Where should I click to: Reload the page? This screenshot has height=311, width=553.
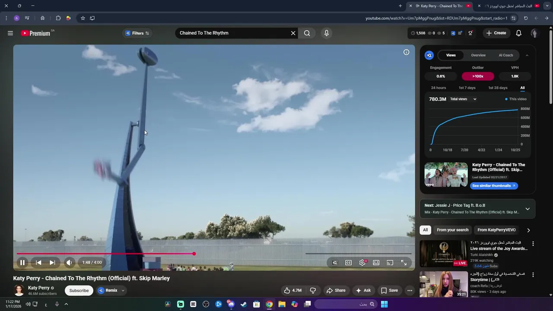pyautogui.click(x=526, y=18)
